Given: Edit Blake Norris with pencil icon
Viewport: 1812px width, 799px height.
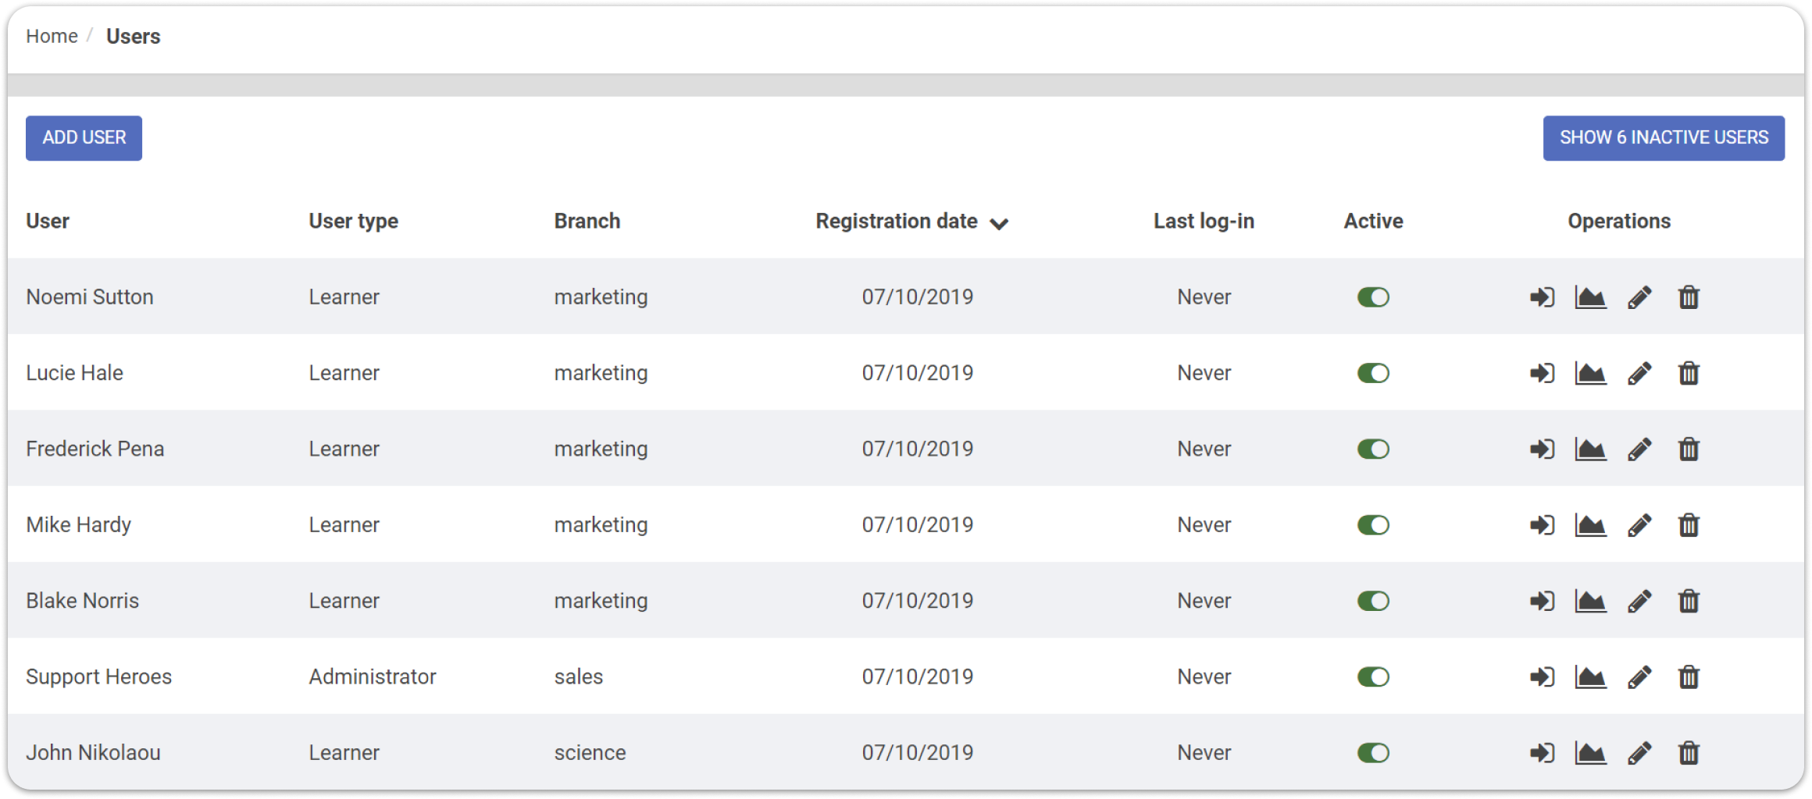Looking at the screenshot, I should tap(1639, 601).
